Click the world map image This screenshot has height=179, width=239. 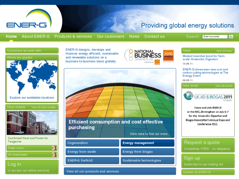click(32, 78)
